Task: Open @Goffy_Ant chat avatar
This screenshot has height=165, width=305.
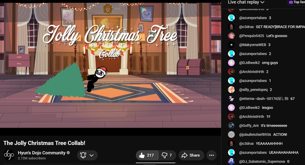Action: click(x=231, y=126)
